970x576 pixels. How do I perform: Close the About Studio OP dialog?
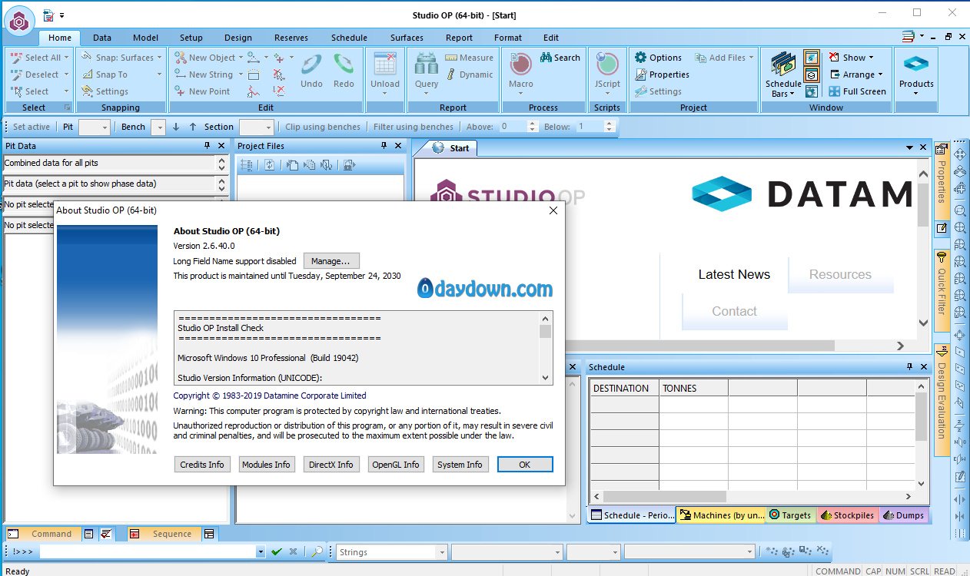pos(553,210)
